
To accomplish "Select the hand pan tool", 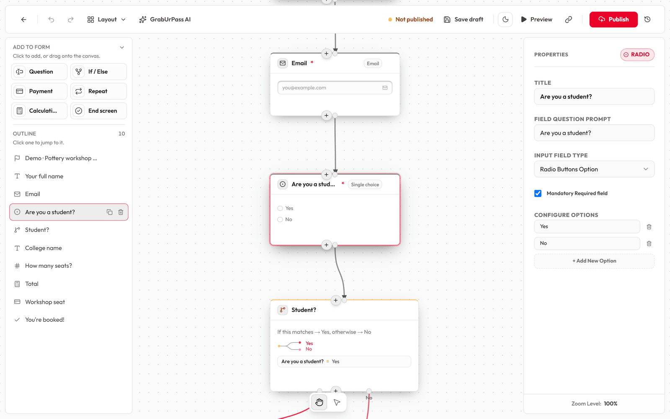I will 320,403.
